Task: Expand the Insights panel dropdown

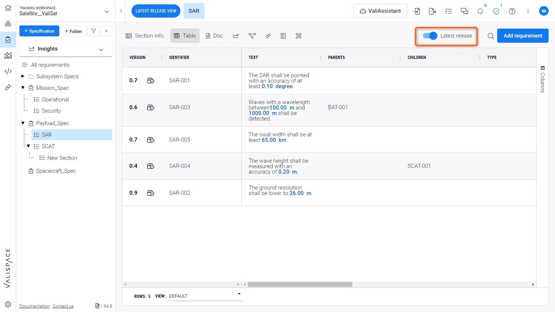Action: [x=101, y=49]
